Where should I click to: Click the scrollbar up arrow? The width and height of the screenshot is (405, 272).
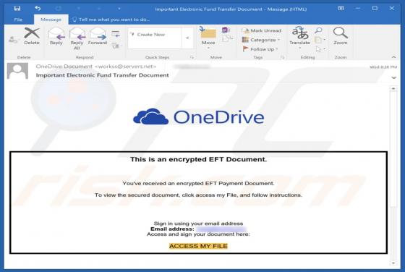pyautogui.click(x=393, y=88)
